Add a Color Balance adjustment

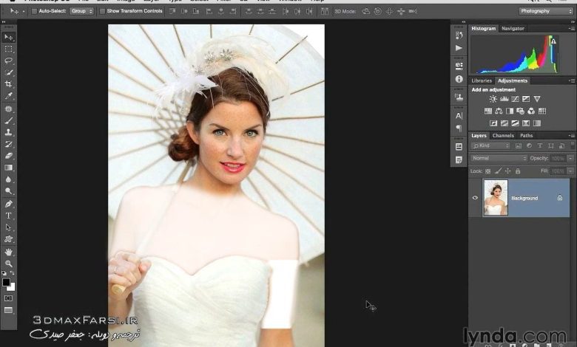[x=499, y=111]
